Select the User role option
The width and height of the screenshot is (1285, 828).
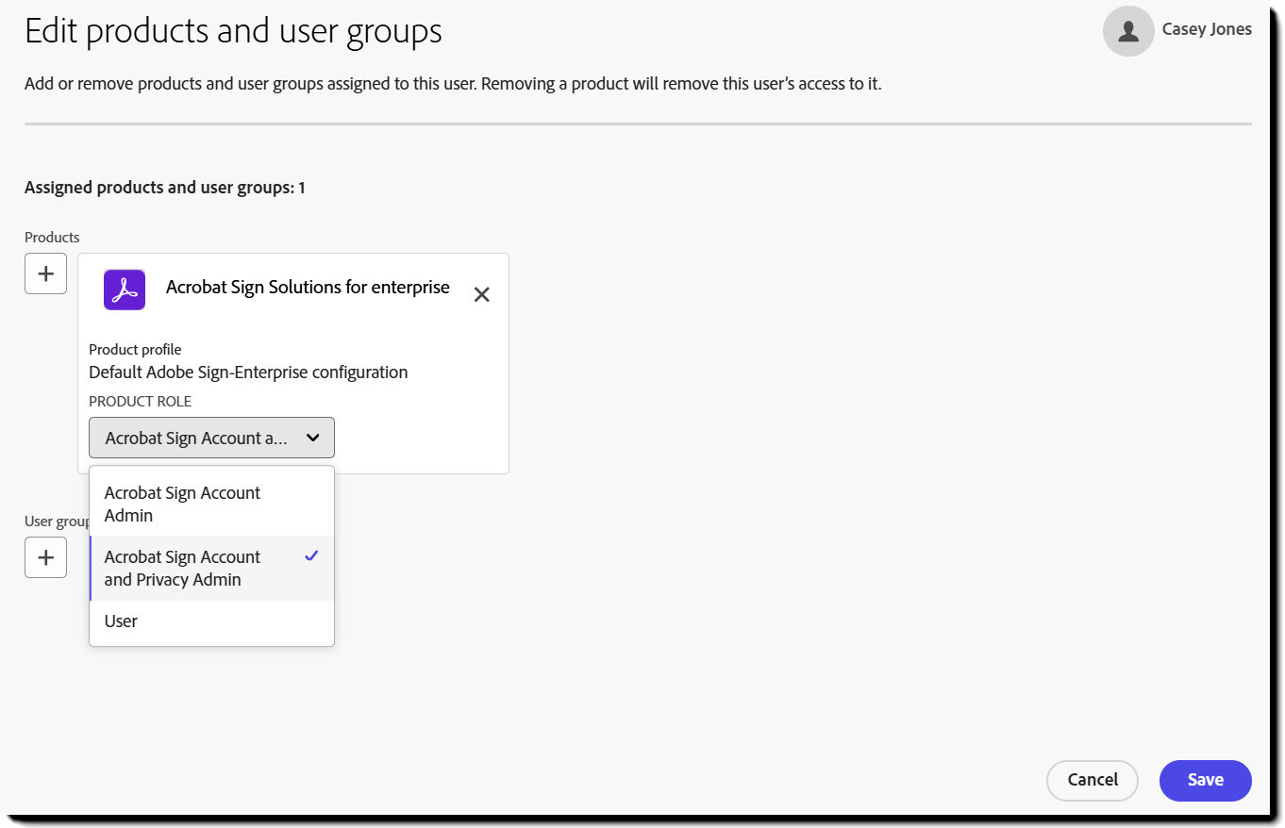click(121, 621)
